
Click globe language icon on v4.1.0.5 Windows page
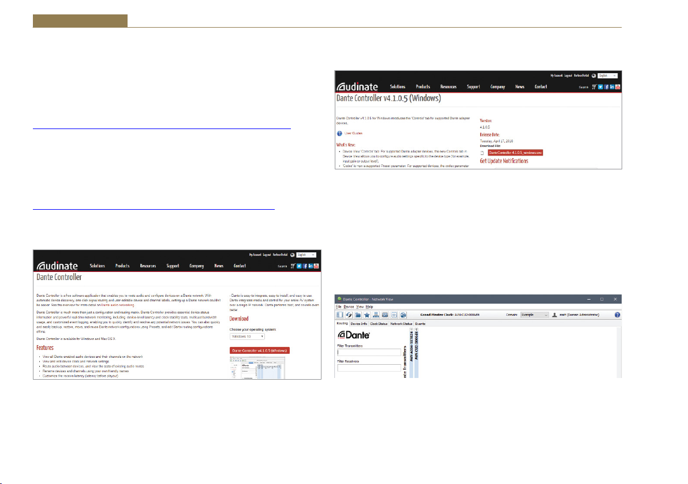click(594, 76)
